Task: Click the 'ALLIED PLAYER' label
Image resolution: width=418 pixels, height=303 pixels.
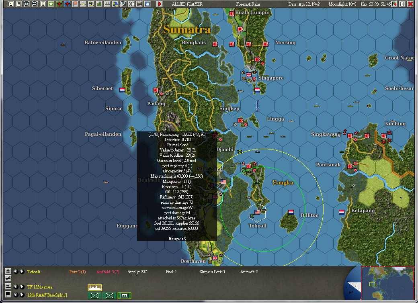Action: 187,4
